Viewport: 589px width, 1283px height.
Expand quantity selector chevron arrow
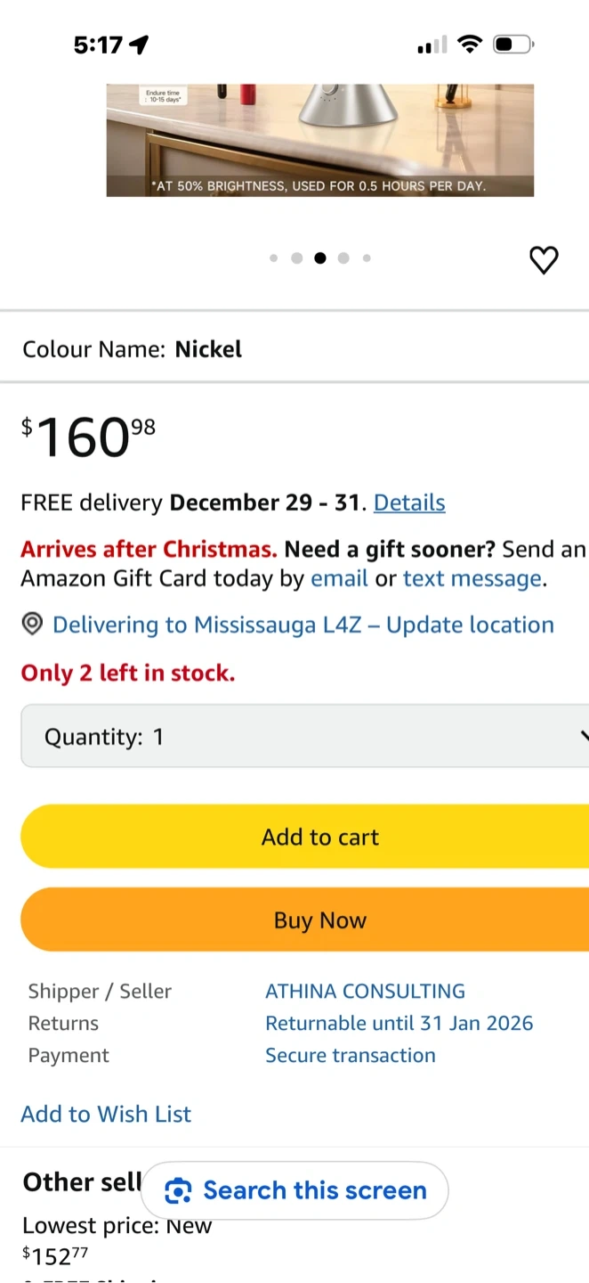[583, 736]
